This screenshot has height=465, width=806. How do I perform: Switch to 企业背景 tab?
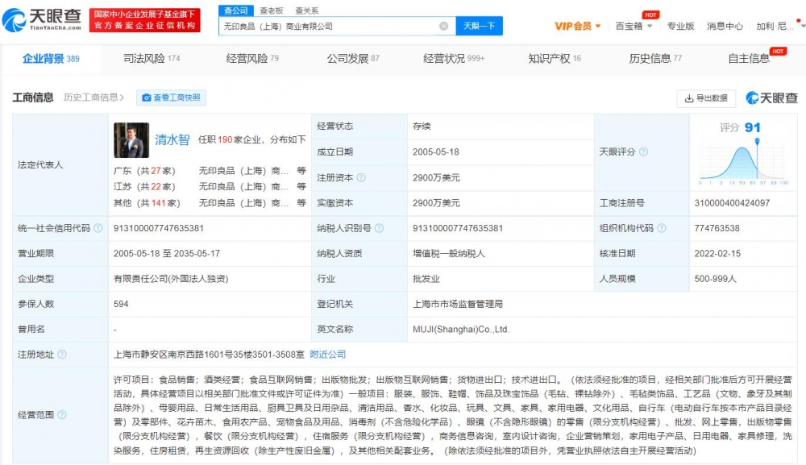pyautogui.click(x=51, y=59)
